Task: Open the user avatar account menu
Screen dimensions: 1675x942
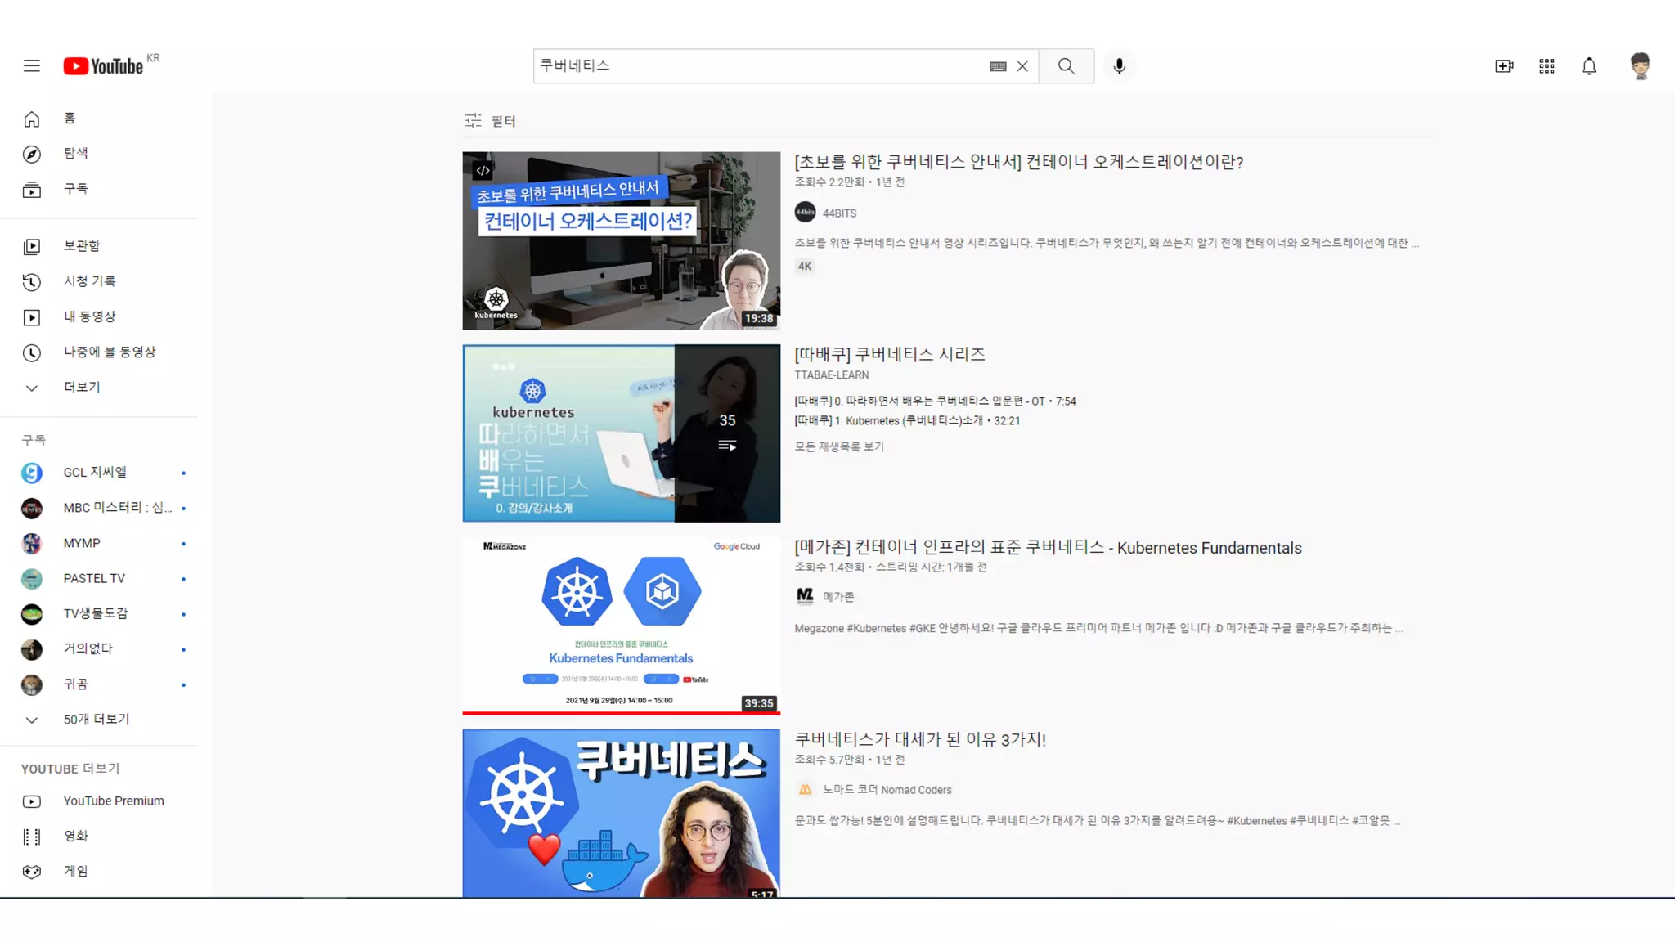Action: (1639, 66)
